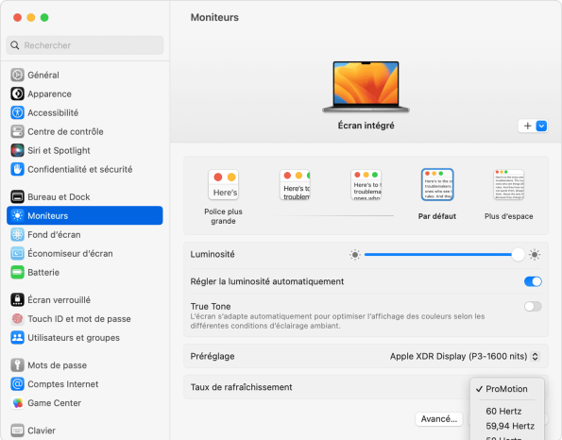Screen dimensions: 562x440
Task: Add display with plus button
Action: tap(527, 127)
